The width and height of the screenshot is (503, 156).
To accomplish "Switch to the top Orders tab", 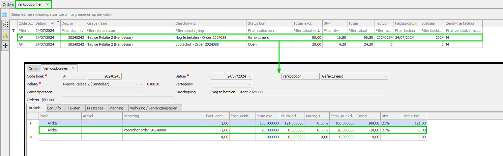I will click(x=8, y=4).
